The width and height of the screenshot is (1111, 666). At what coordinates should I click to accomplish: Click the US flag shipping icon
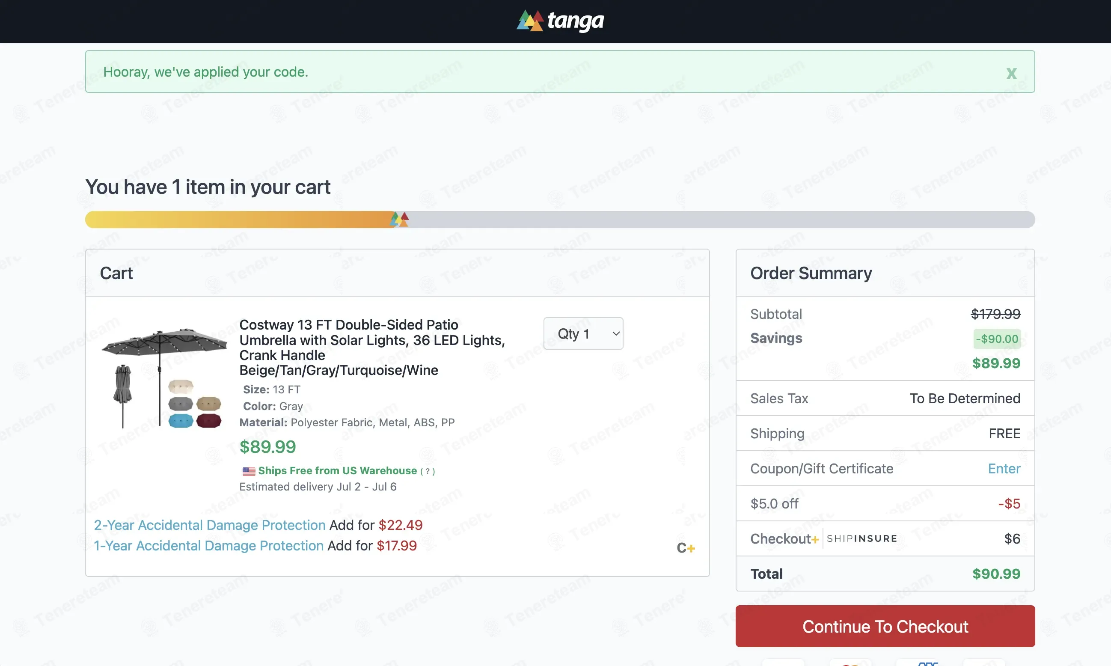tap(249, 471)
